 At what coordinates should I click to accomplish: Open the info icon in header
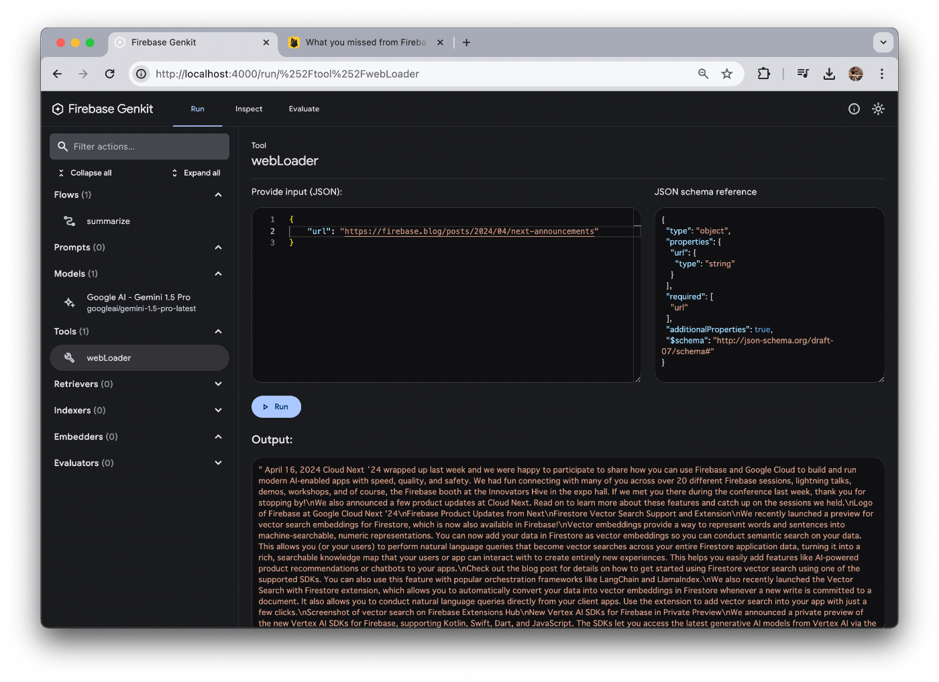[x=854, y=109]
